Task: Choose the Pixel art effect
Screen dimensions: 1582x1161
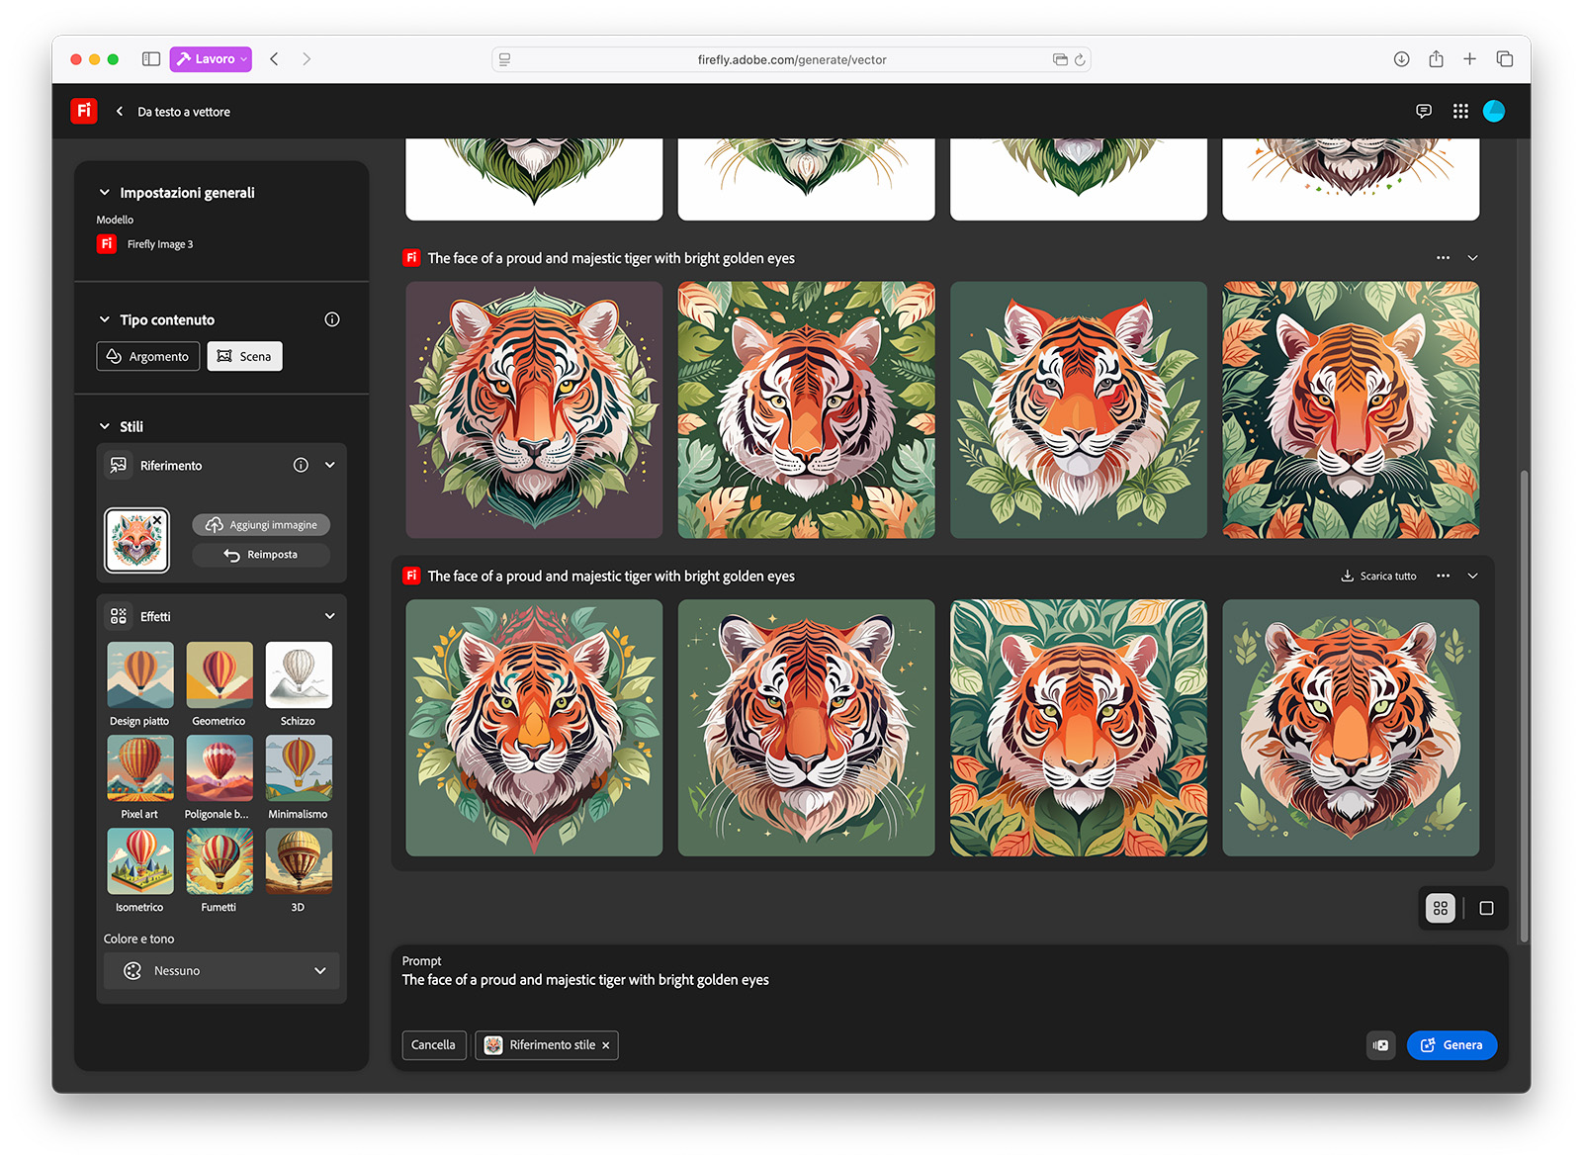Action: 139,768
